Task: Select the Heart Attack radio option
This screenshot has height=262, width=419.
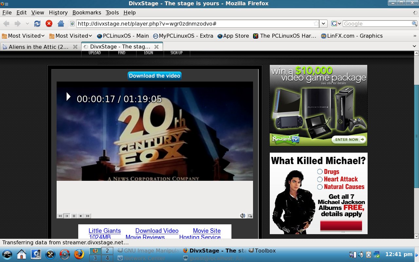Action: (320, 179)
